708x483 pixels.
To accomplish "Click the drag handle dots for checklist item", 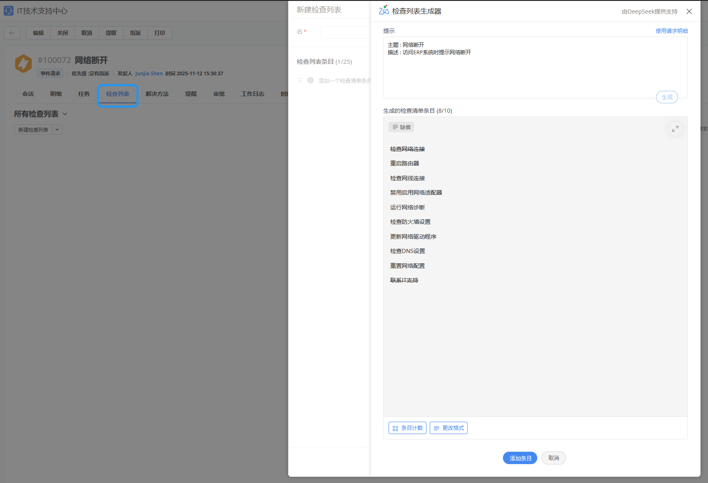I will point(300,81).
